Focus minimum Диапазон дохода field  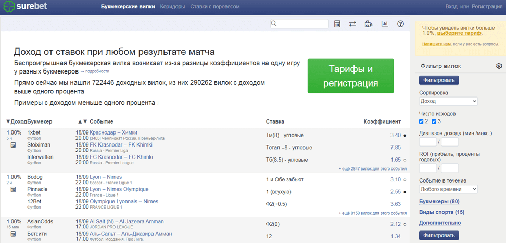[427, 142]
